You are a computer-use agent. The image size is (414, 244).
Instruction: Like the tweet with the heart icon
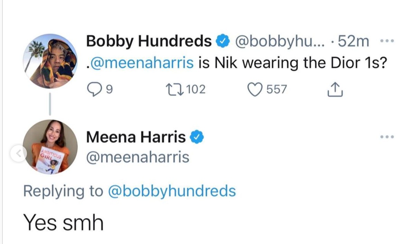coord(255,90)
